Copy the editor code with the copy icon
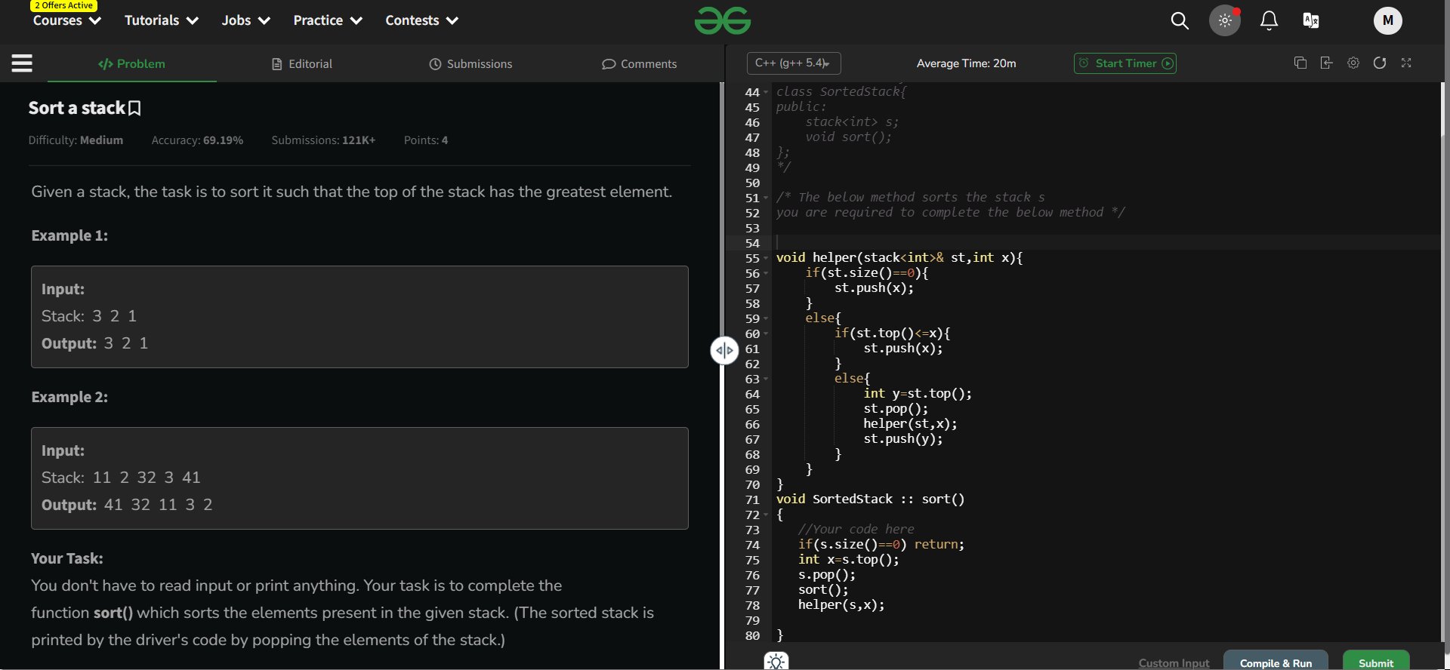Viewport: 1450px width, 670px height. [x=1300, y=63]
